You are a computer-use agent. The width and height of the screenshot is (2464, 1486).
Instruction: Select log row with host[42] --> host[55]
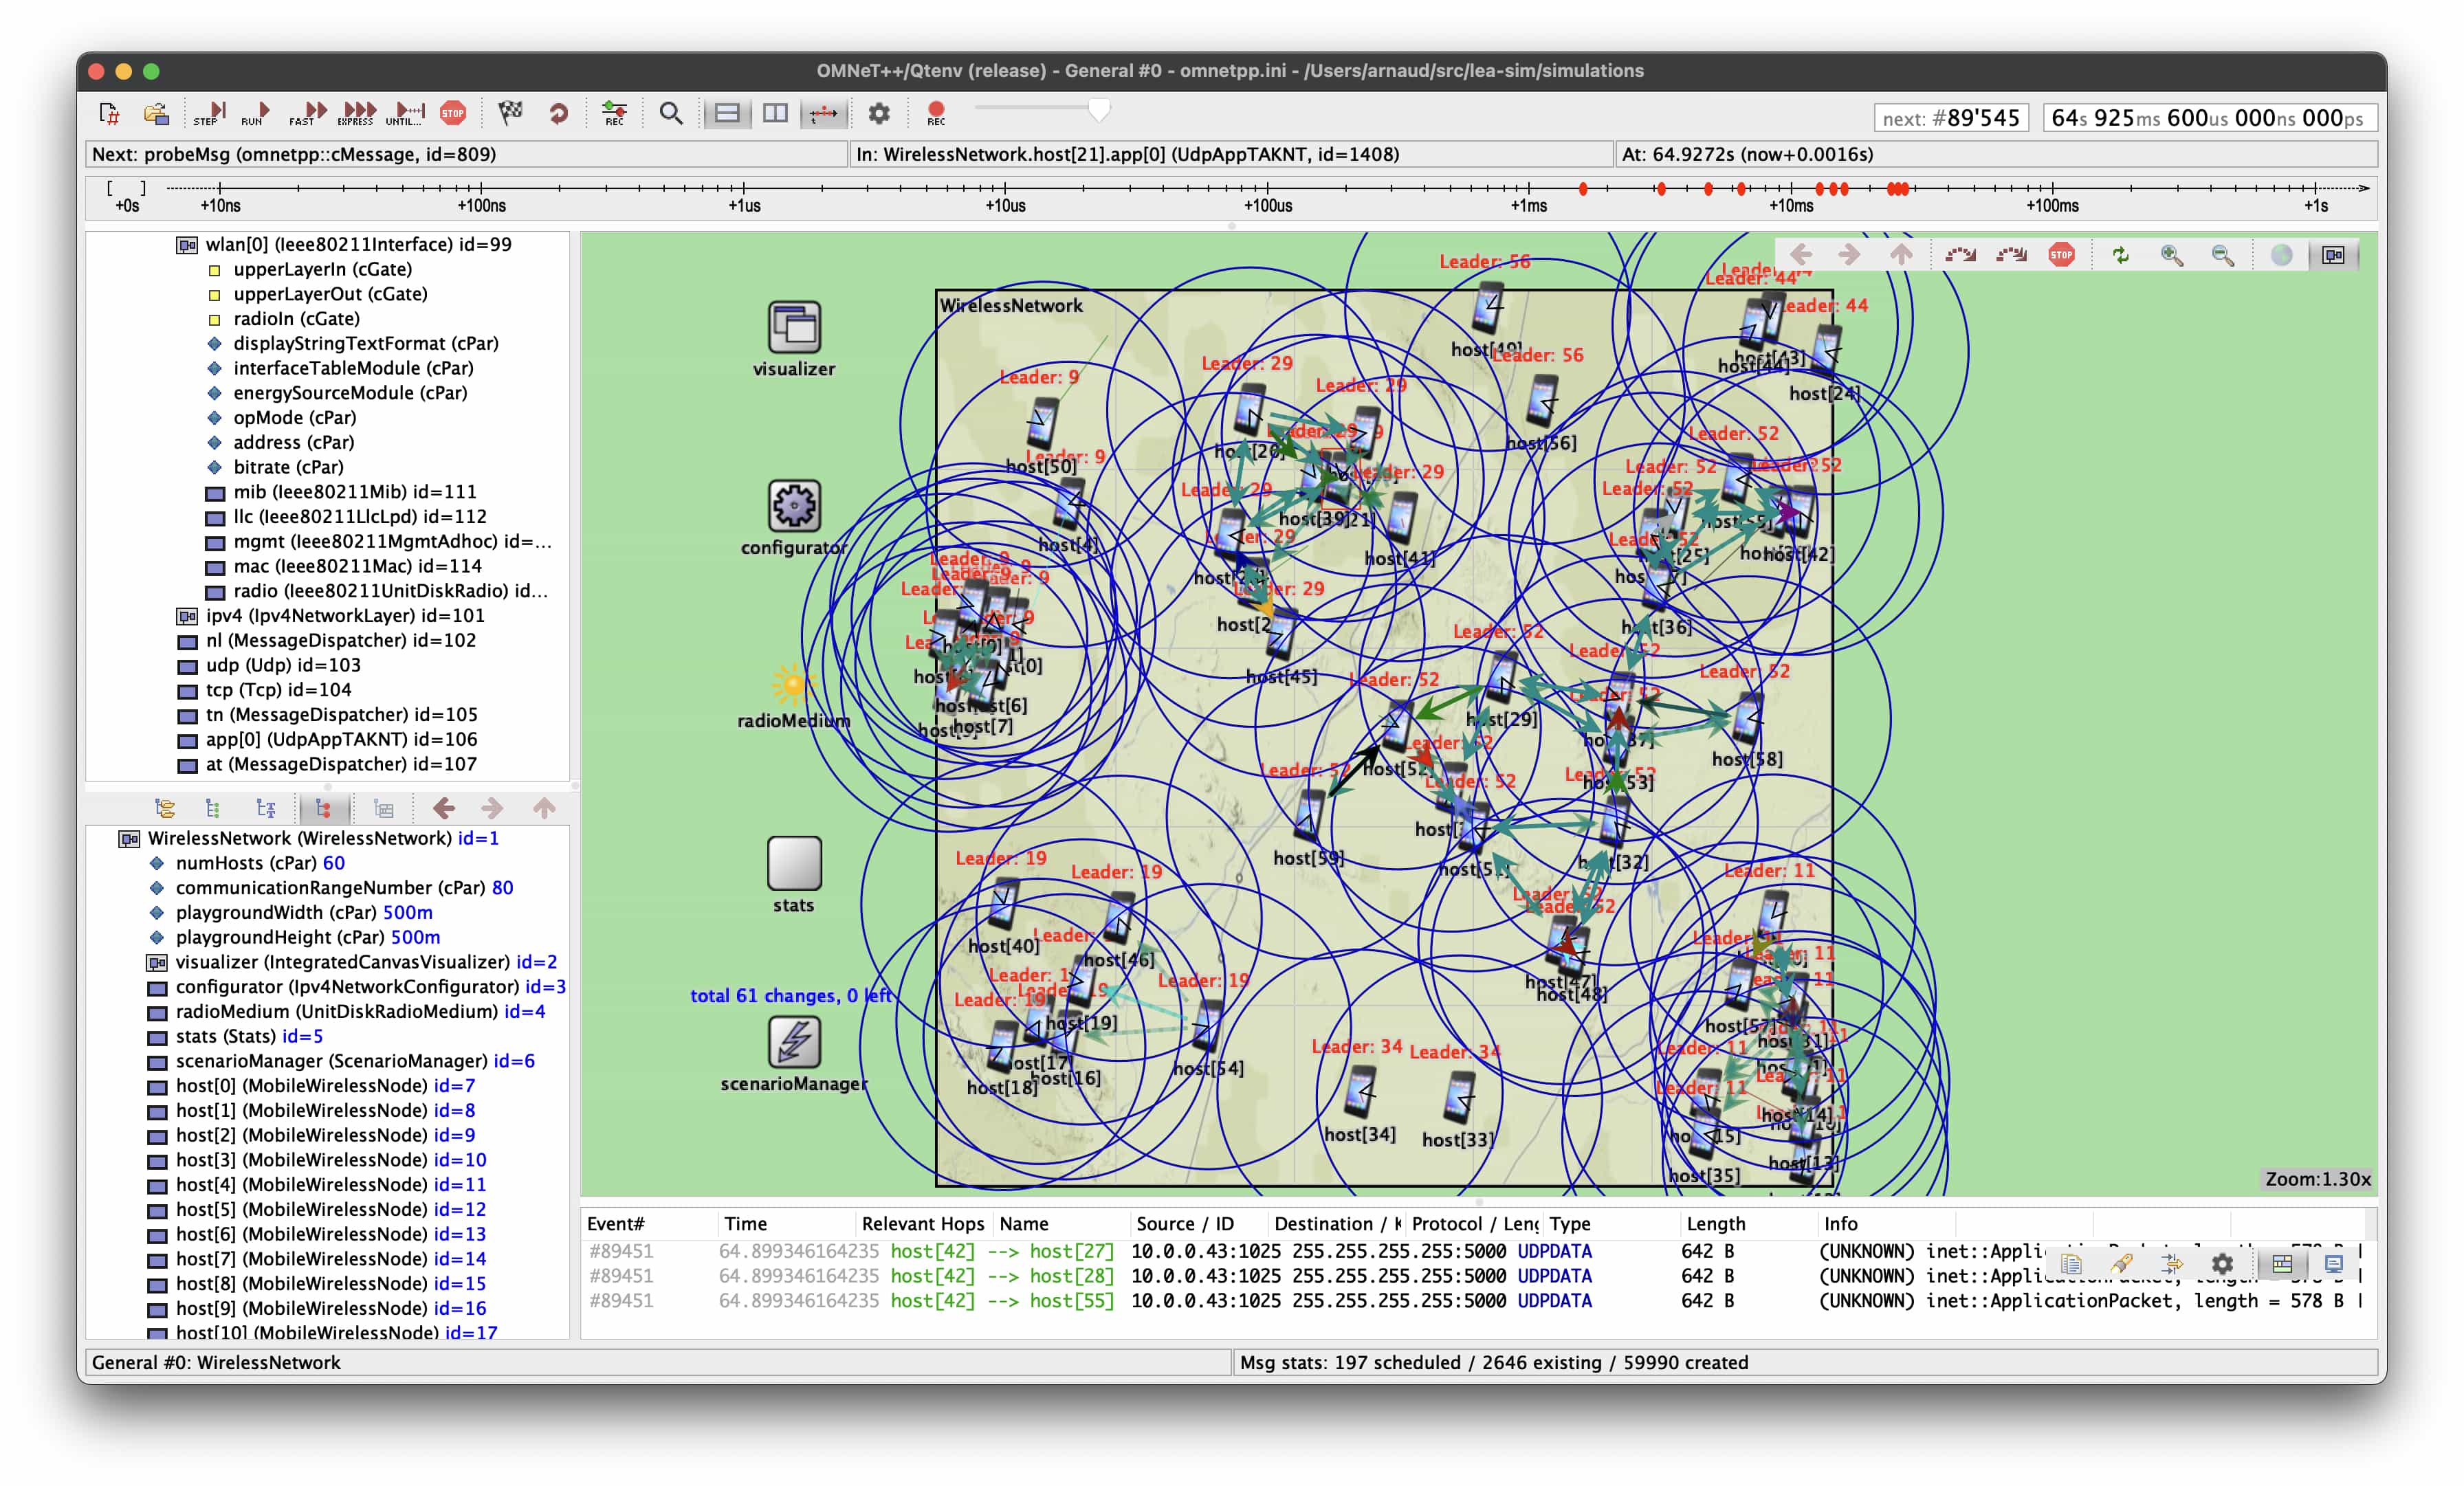(x=1475, y=1300)
